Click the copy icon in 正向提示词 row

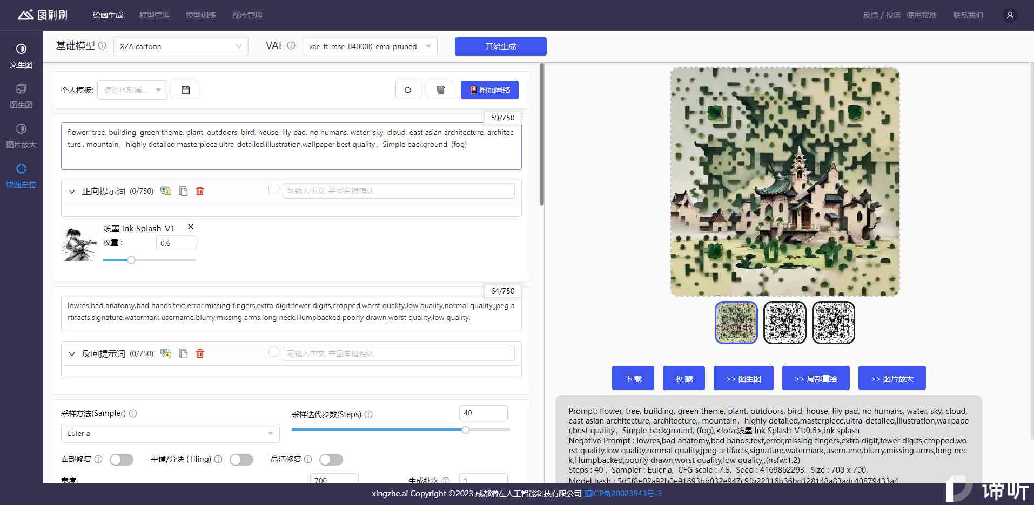[x=183, y=191]
